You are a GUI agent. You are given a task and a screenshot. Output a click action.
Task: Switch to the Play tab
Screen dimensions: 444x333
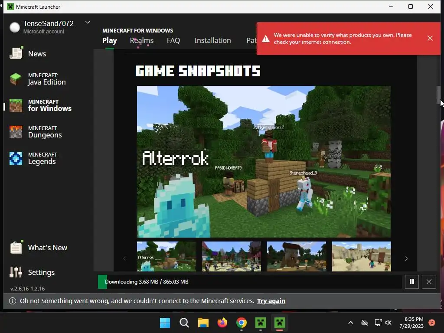110,40
